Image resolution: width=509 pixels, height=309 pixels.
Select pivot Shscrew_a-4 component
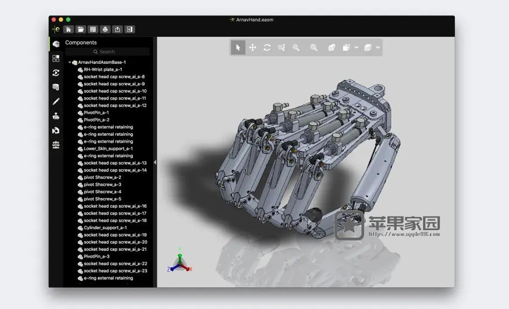103,192
